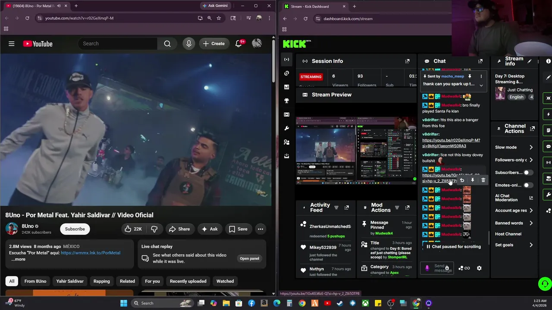552x310 pixels.
Task: Open Steam from the taskbar
Action: click(340, 303)
